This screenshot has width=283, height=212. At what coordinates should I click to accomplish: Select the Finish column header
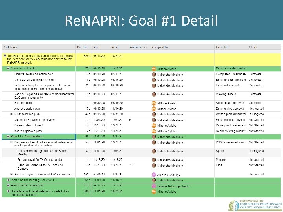[119, 47]
